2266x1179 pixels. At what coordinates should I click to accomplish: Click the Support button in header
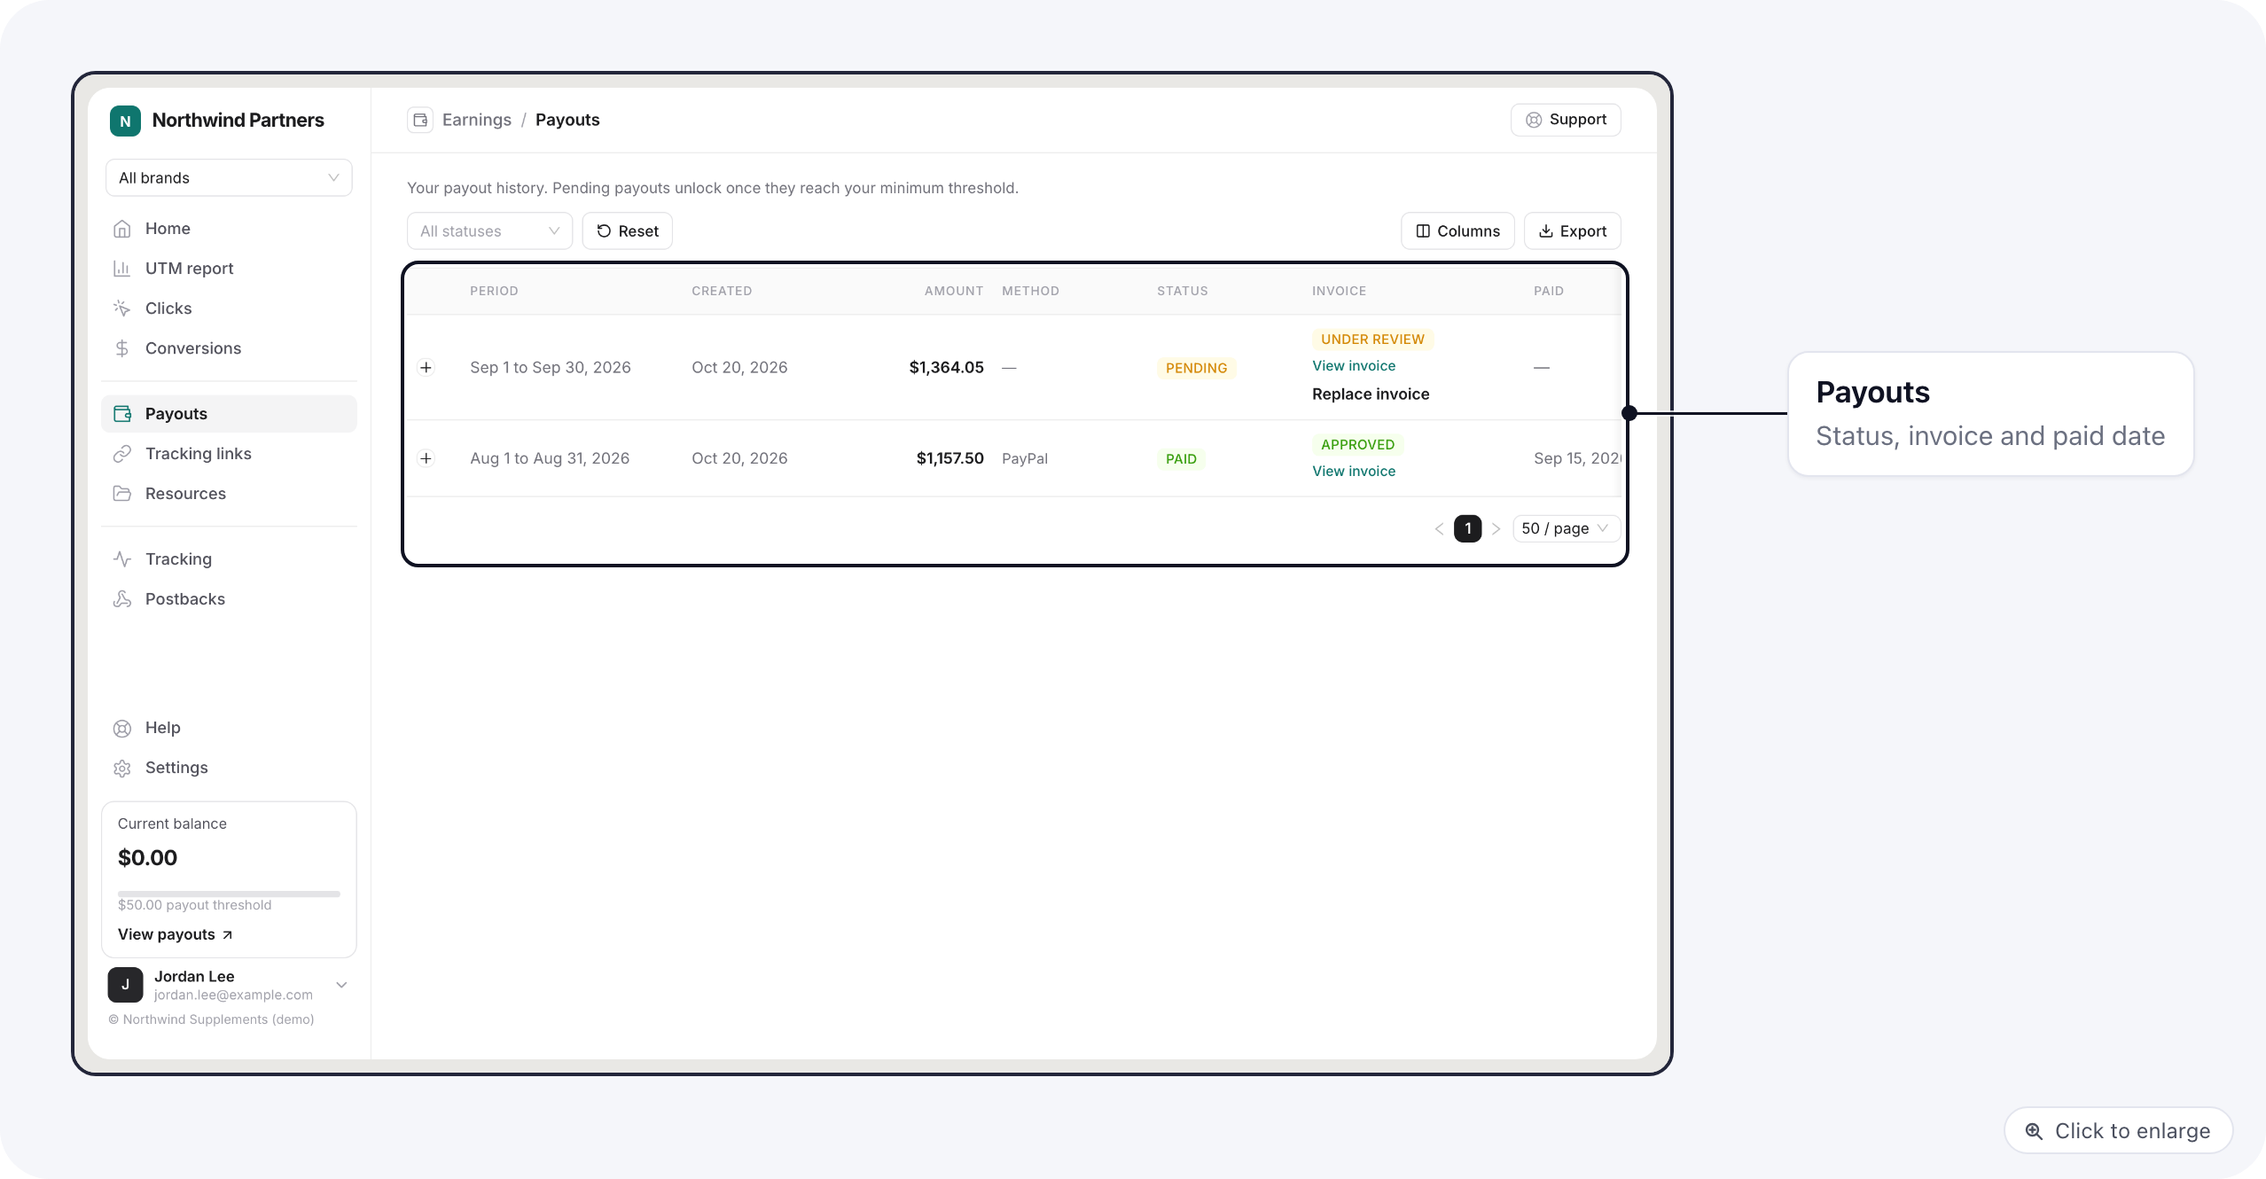[x=1567, y=120]
